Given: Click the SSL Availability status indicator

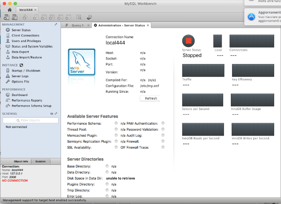Looking at the screenshot, I should (116, 147).
